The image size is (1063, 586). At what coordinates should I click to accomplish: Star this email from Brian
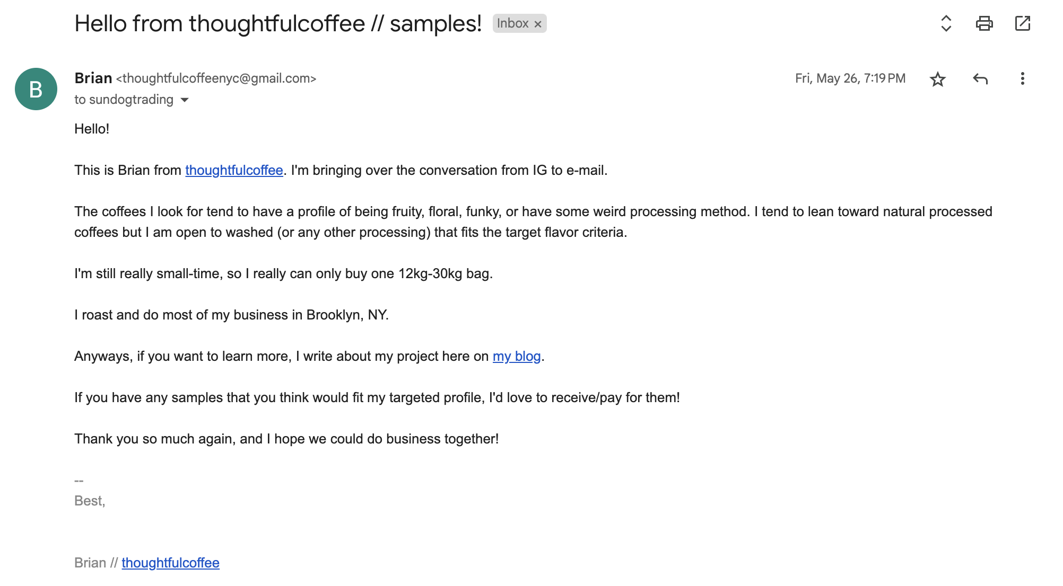[938, 78]
